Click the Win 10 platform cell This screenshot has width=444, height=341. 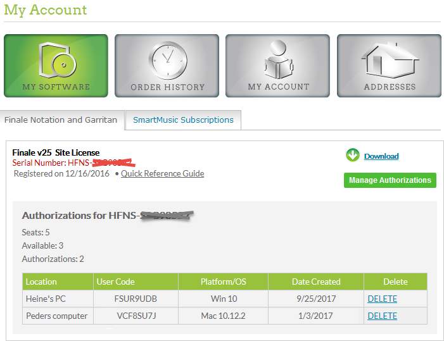coord(224,299)
